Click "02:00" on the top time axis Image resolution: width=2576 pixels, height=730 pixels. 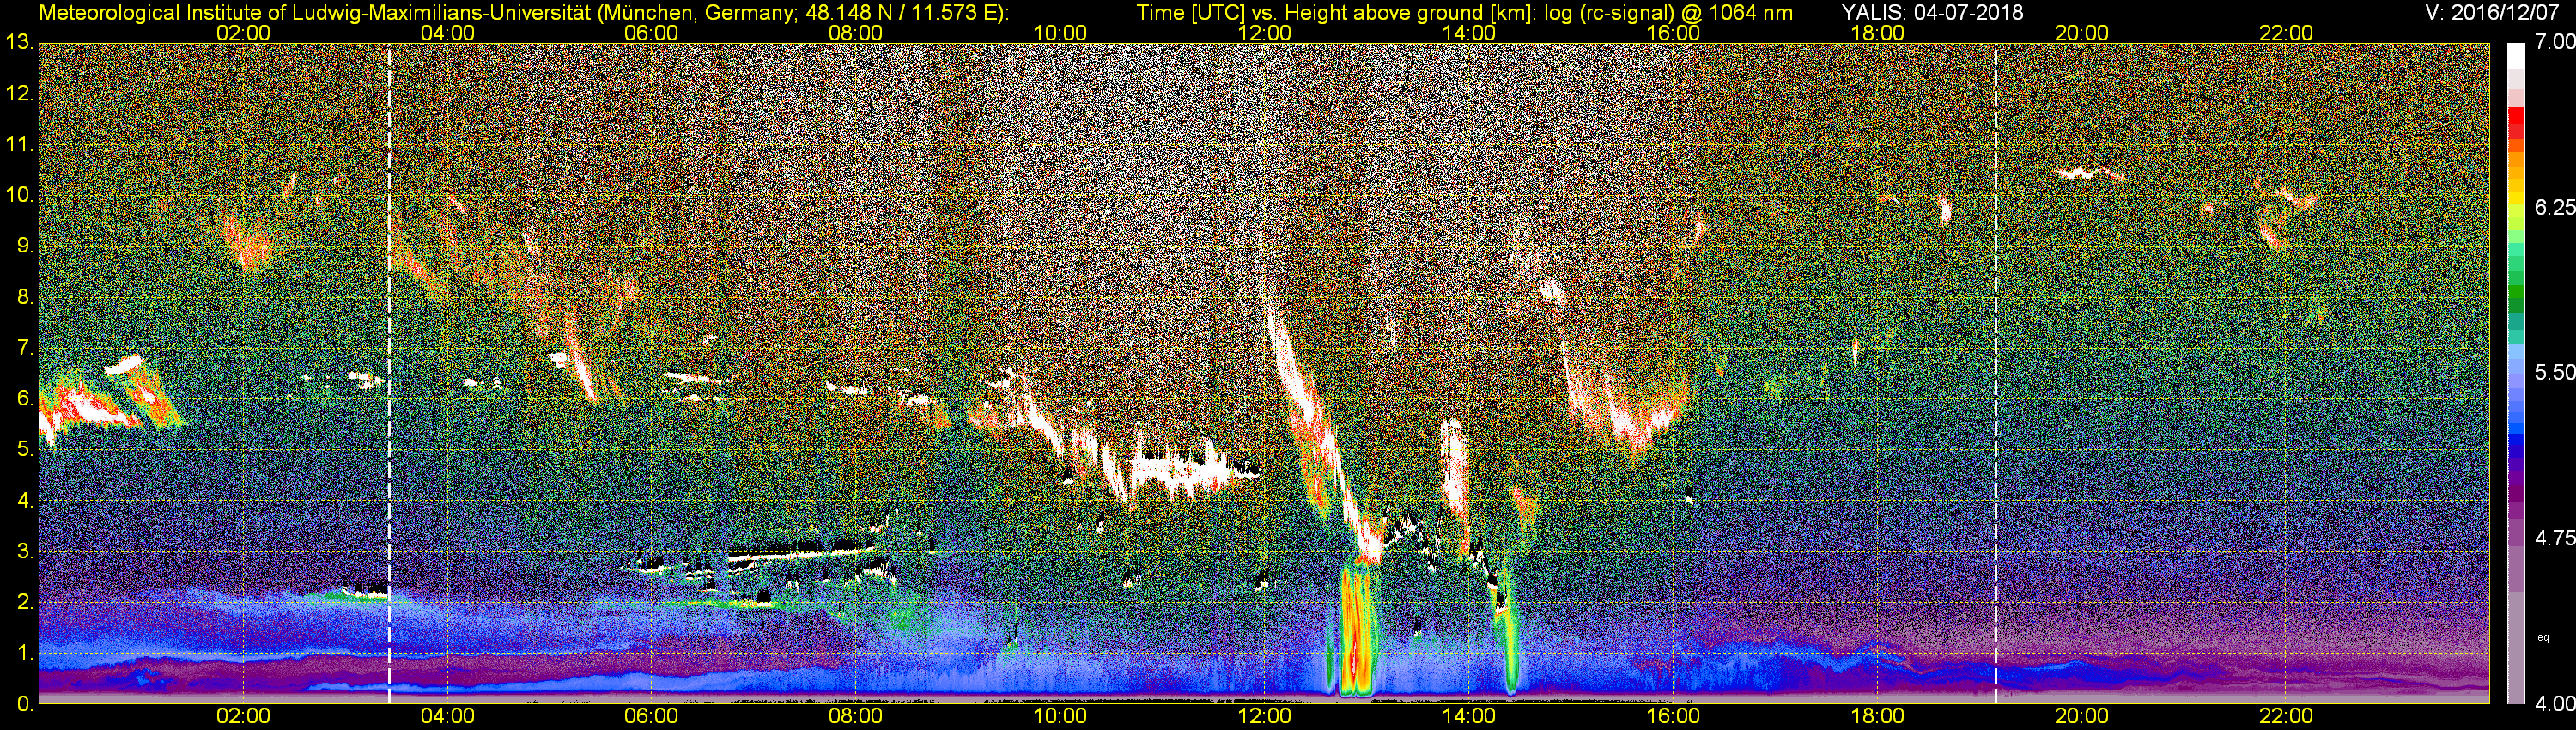(243, 33)
